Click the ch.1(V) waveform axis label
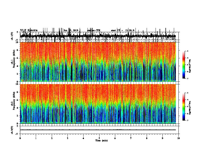Image resolution: width=201 pixels, height=155 pixels. [12, 36]
